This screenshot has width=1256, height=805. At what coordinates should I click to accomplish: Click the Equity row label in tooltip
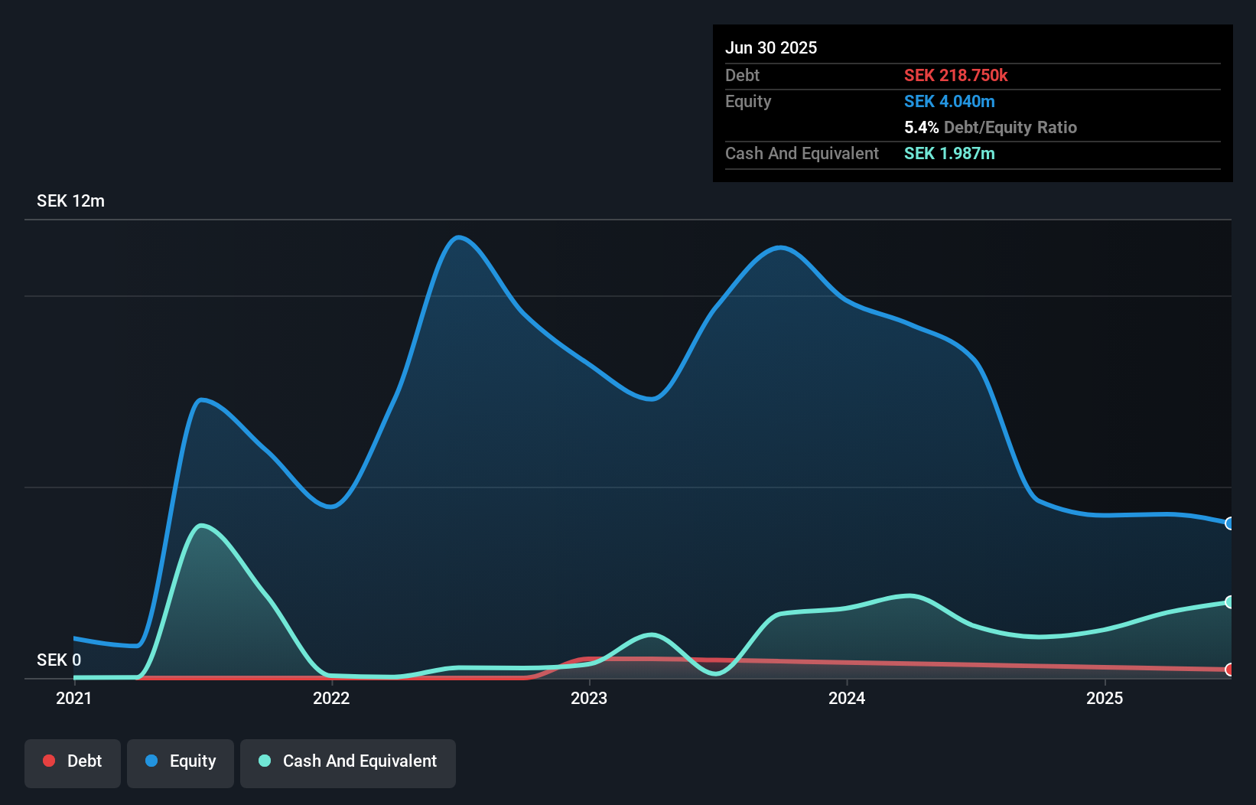point(748,101)
